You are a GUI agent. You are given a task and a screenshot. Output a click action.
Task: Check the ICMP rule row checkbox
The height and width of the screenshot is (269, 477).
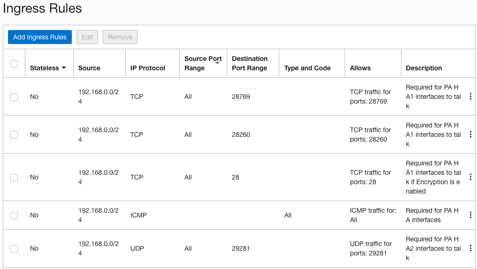[14, 215]
